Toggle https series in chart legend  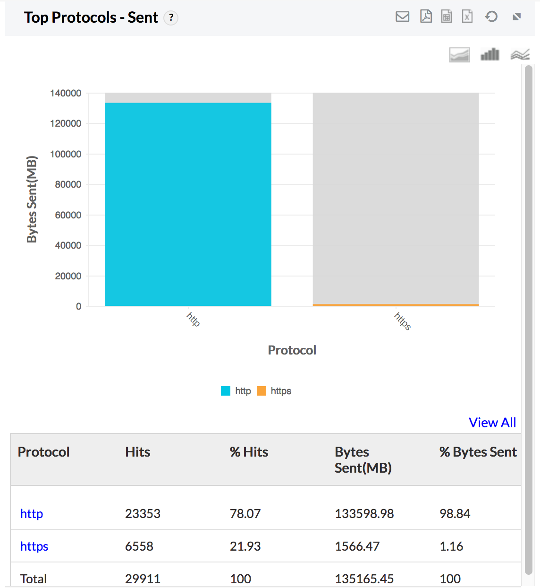point(275,391)
